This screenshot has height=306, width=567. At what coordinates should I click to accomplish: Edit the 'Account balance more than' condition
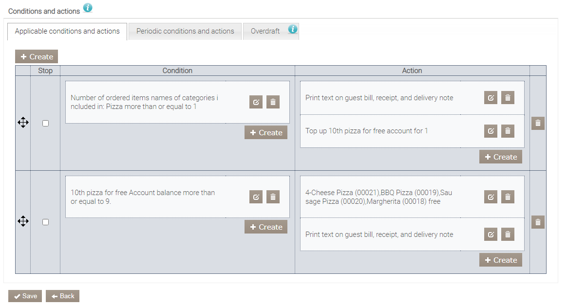(256, 197)
